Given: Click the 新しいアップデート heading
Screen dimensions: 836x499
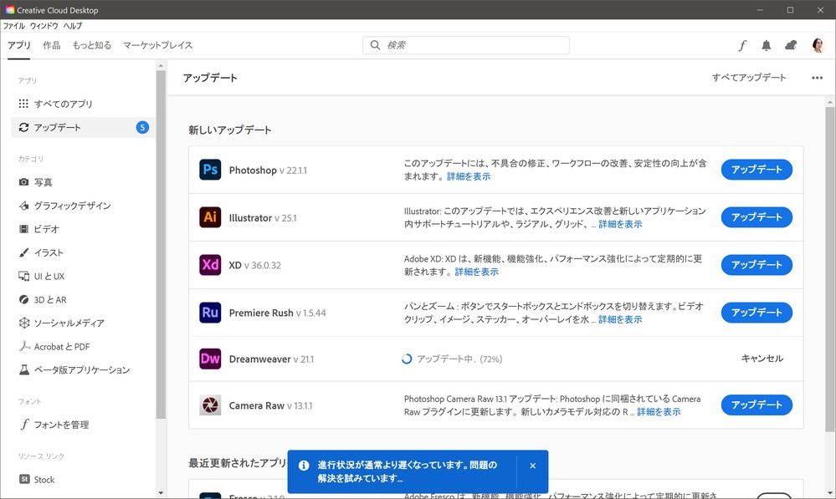Looking at the screenshot, I should click(230, 130).
